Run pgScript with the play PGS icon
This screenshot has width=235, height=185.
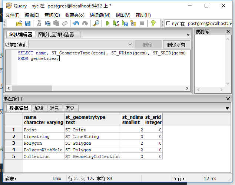coord(116,23)
